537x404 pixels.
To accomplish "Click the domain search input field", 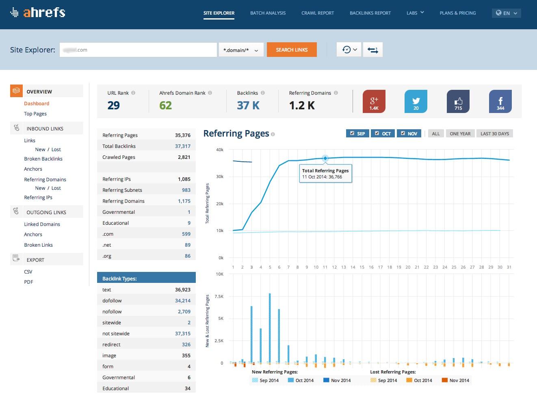I will pyautogui.click(x=138, y=49).
